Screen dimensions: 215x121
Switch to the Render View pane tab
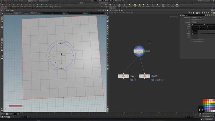19,8
